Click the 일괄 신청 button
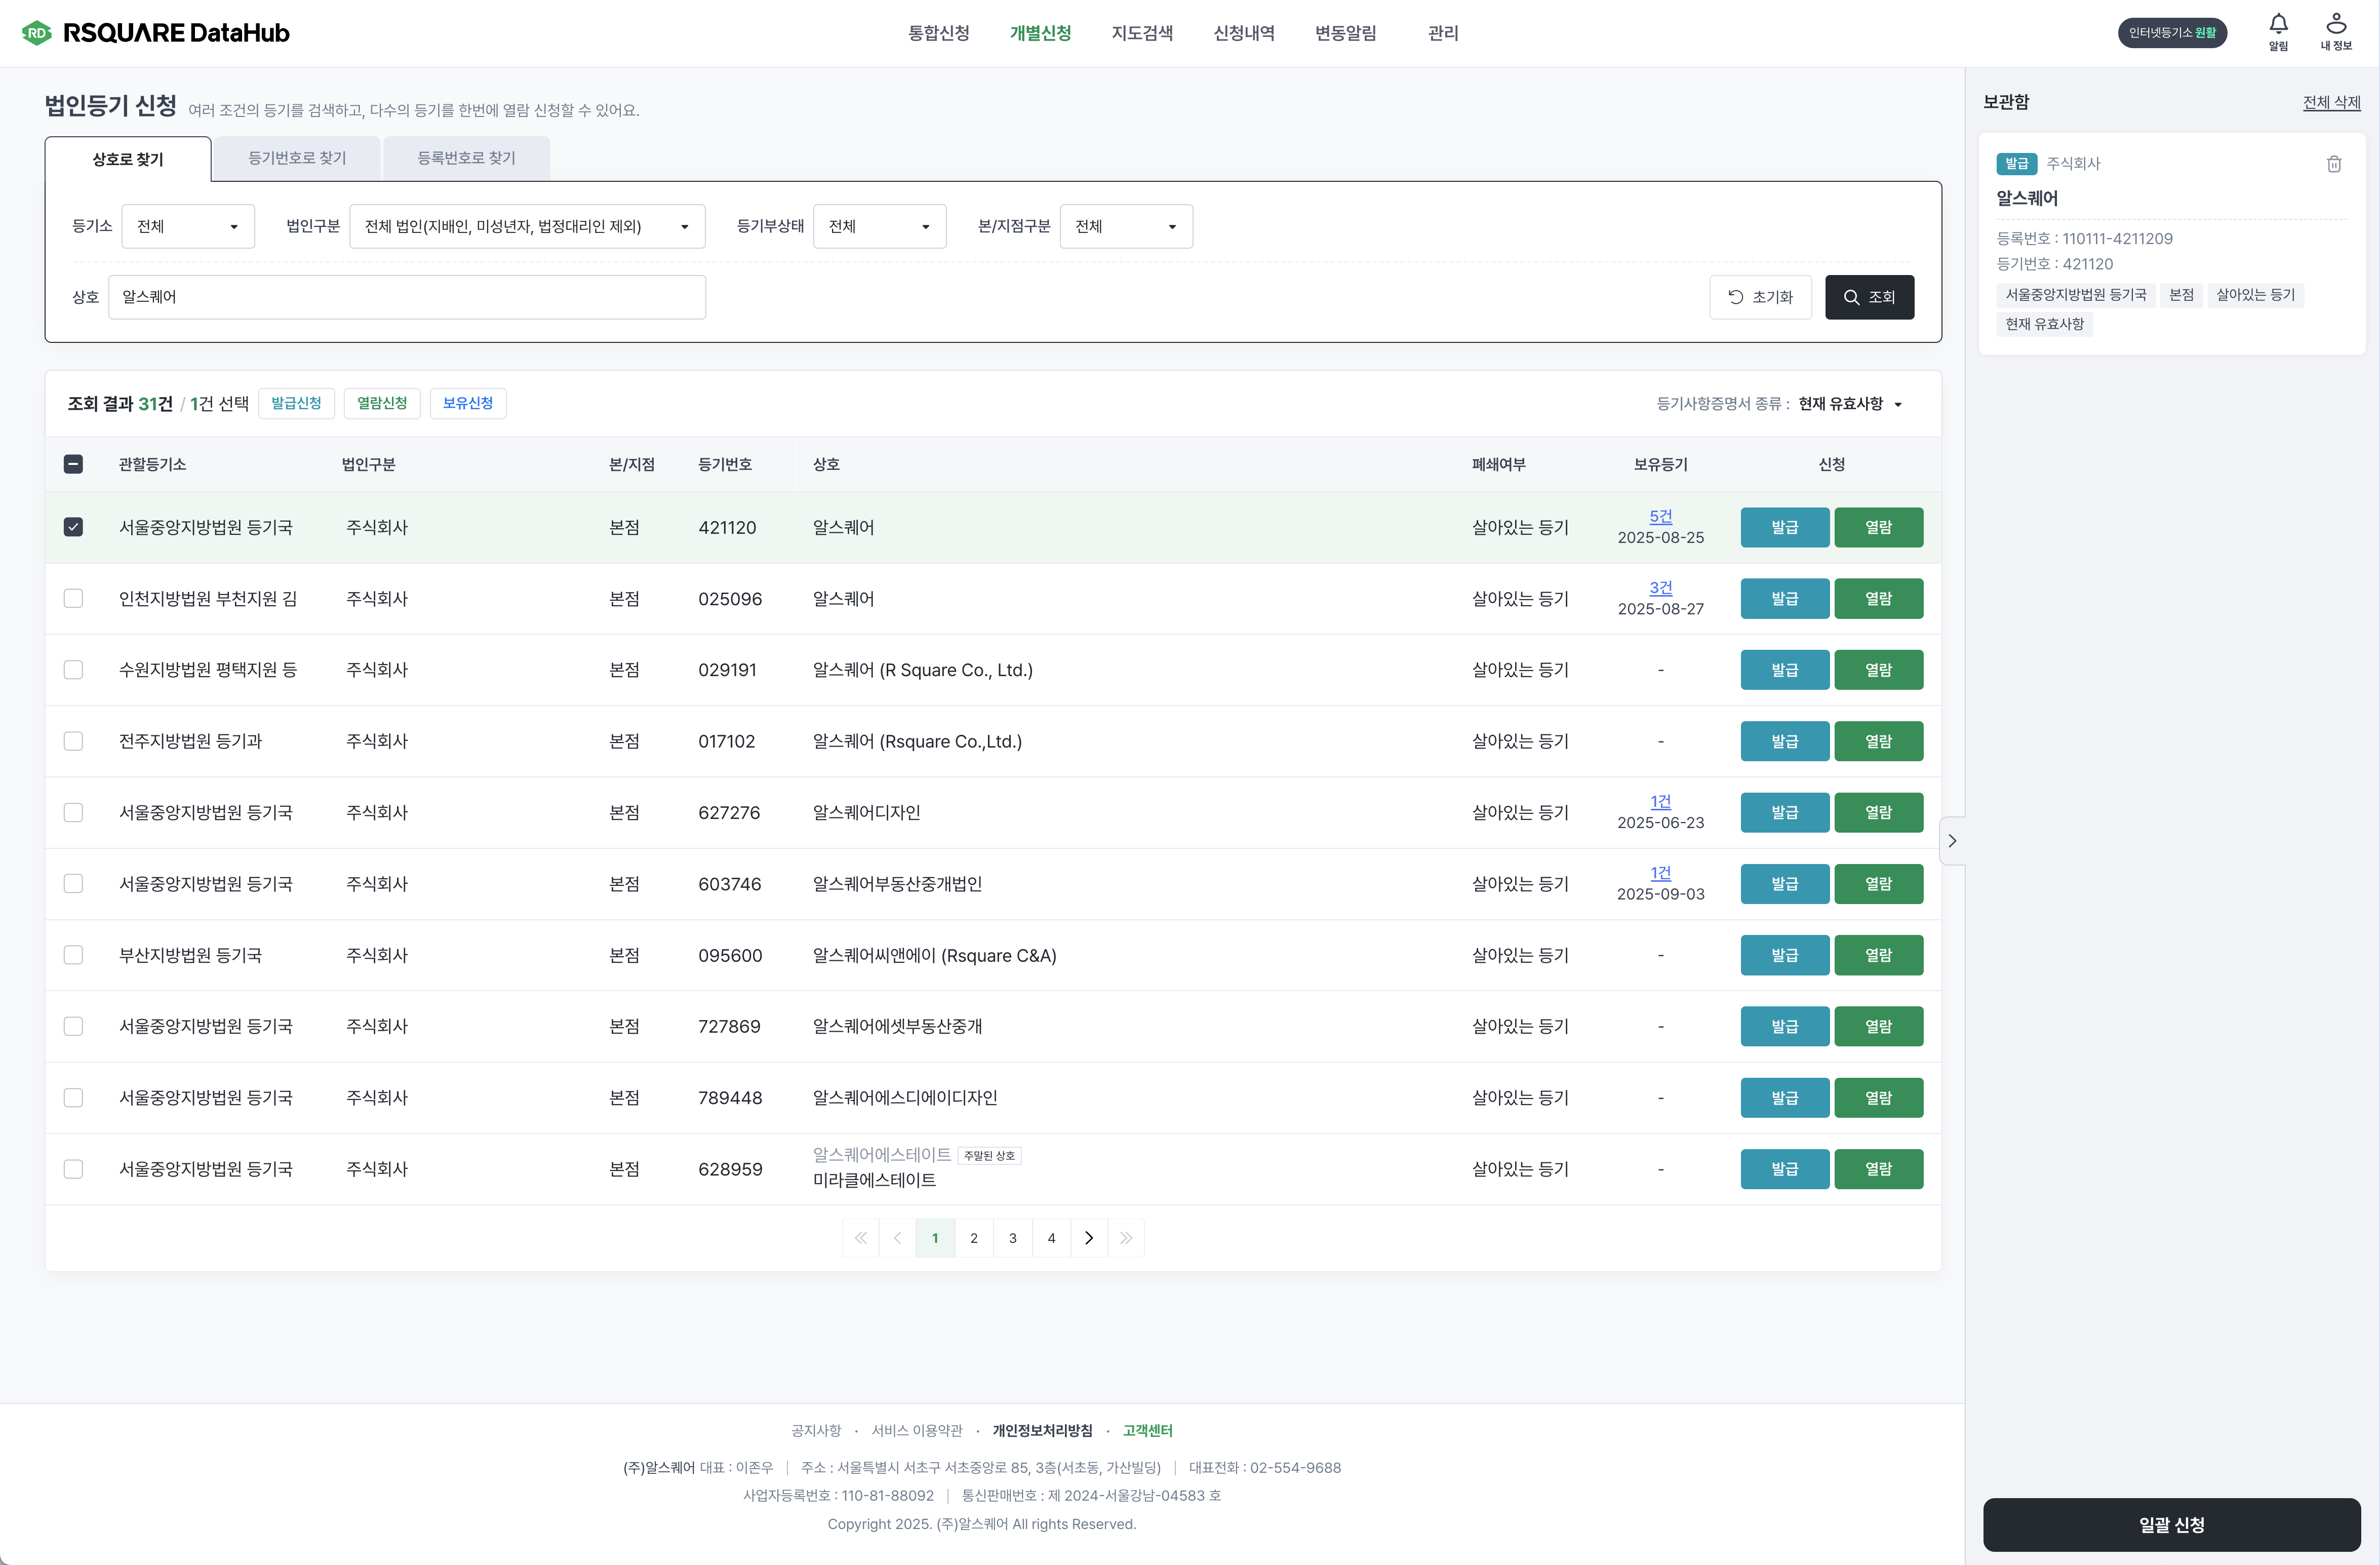This screenshot has width=2380, height=1565. [2171, 1524]
